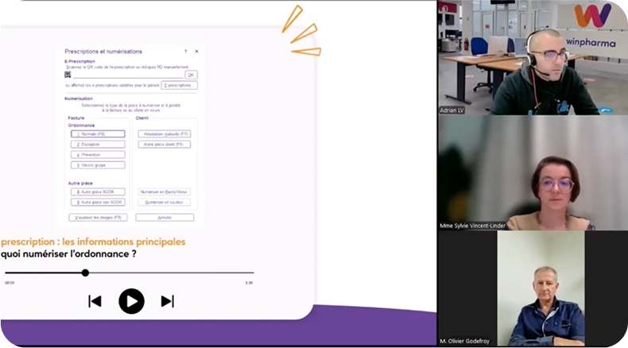Image resolution: width=628 pixels, height=348 pixels.
Task: Click the QR code icon in E-Prescription
Action: [68, 75]
